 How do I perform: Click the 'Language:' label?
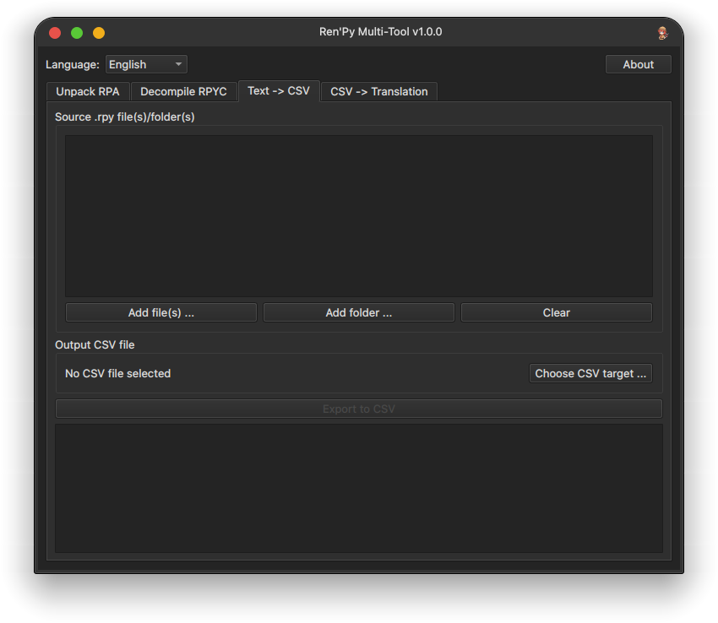coord(73,64)
